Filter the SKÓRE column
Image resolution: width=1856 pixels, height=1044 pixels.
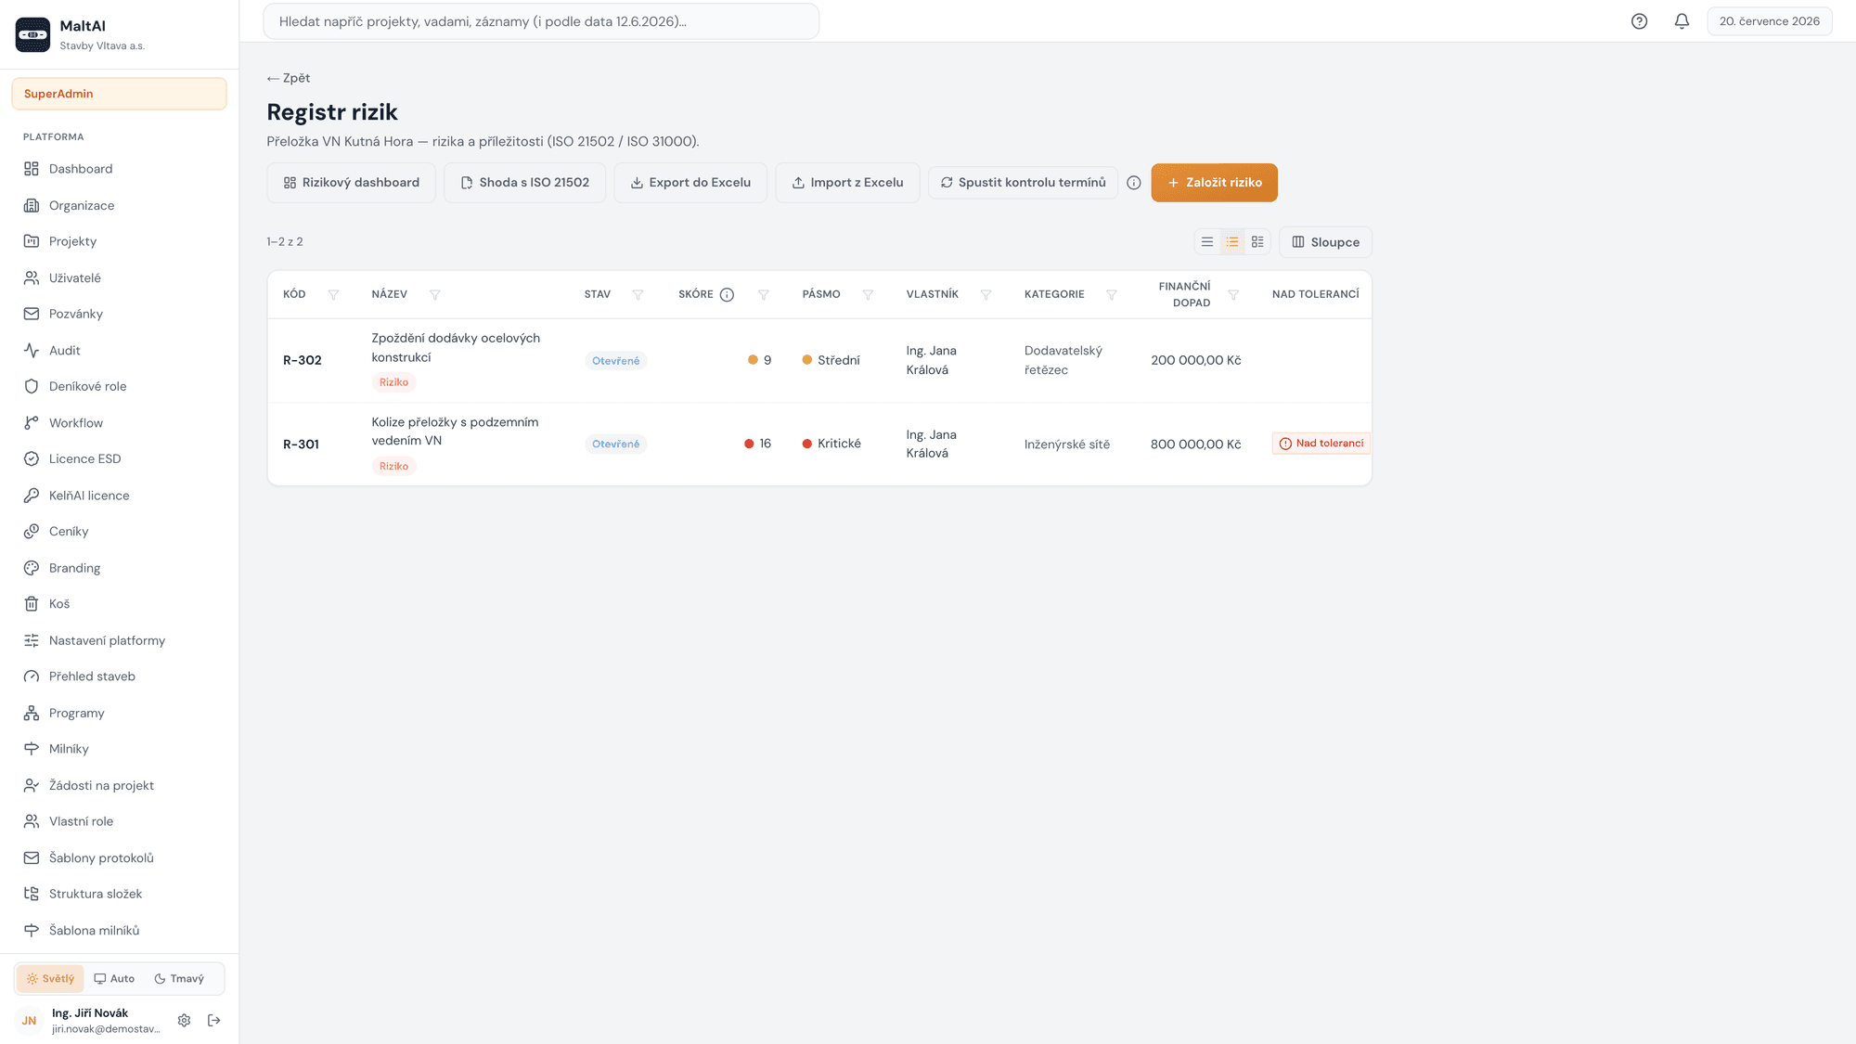click(763, 295)
